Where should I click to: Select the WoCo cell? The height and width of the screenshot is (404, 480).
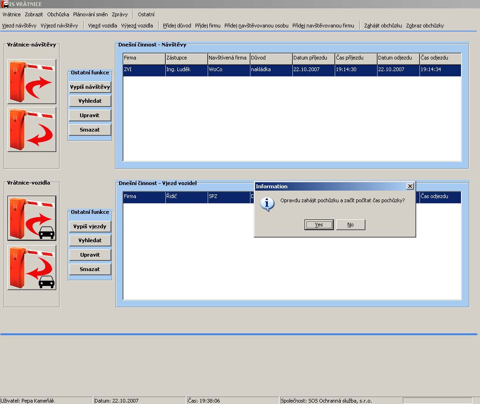229,70
